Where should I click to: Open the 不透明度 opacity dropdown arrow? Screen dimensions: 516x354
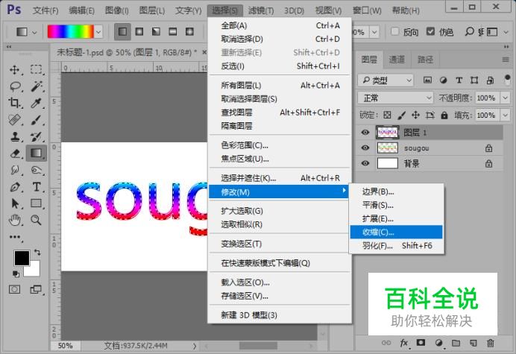pyautogui.click(x=505, y=98)
